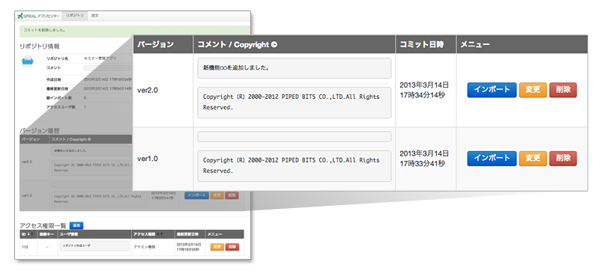Click ver2.0 Copyright text box in enlarged table
The width and height of the screenshot is (601, 271).
click(x=295, y=103)
